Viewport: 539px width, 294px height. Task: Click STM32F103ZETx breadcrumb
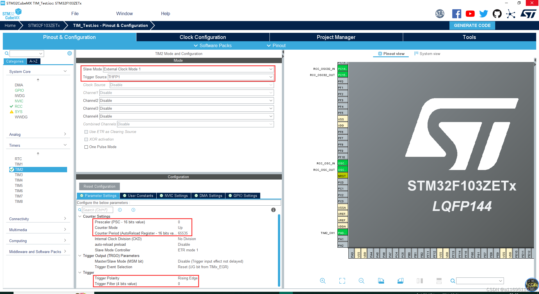pyautogui.click(x=44, y=25)
